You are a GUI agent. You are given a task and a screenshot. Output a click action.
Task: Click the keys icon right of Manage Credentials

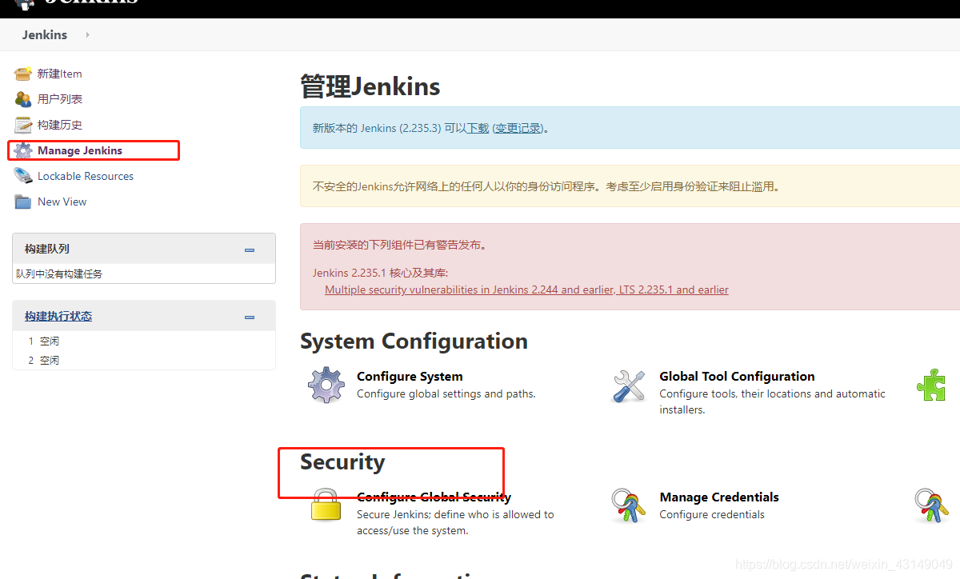[932, 506]
